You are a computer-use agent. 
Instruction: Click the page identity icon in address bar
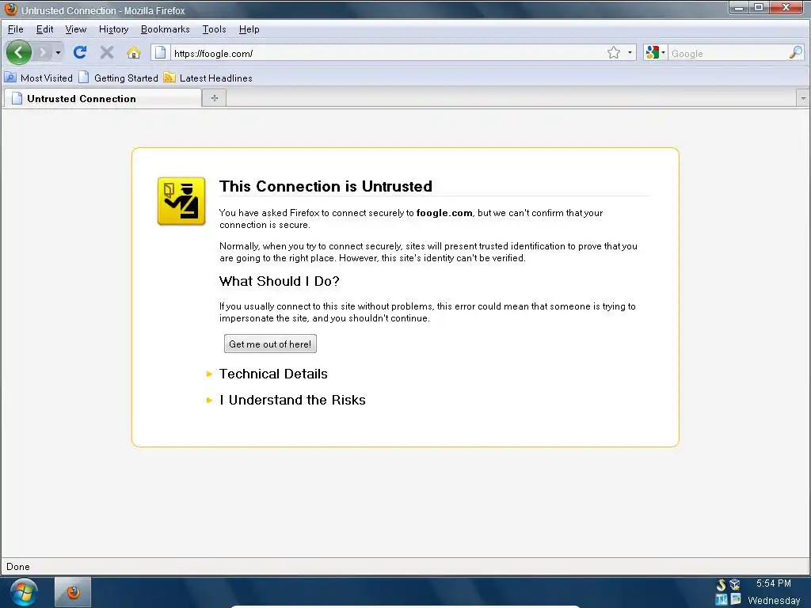coord(160,53)
